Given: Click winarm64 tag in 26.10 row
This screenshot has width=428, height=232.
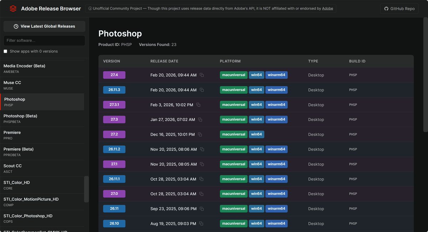Looking at the screenshot, I should pyautogui.click(x=276, y=223).
